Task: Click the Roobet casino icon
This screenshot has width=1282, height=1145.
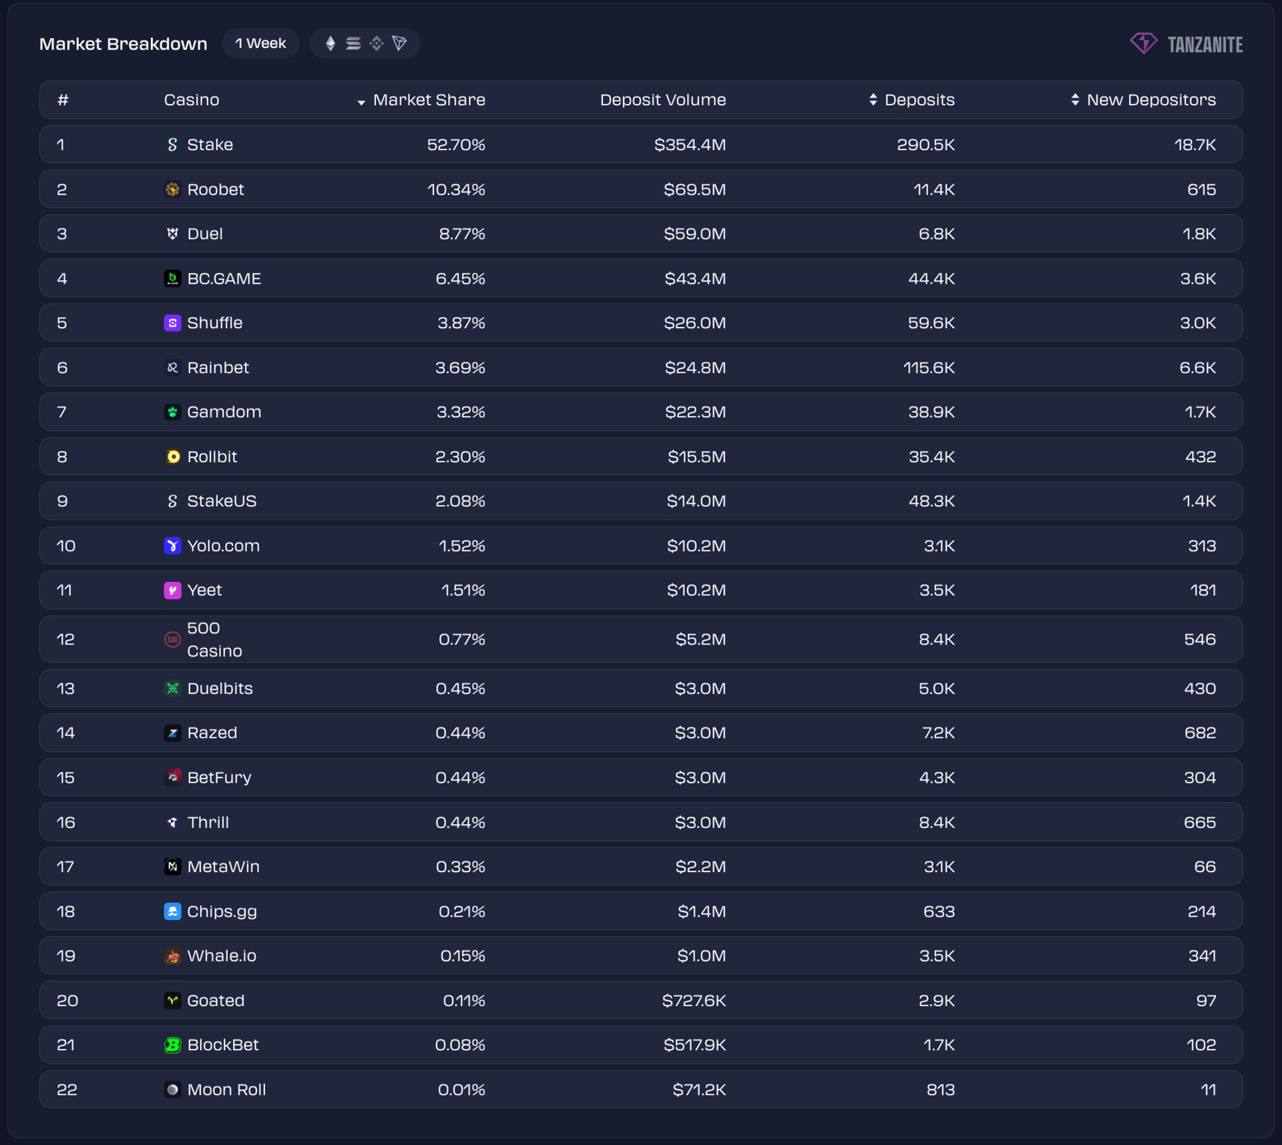Action: coord(172,189)
